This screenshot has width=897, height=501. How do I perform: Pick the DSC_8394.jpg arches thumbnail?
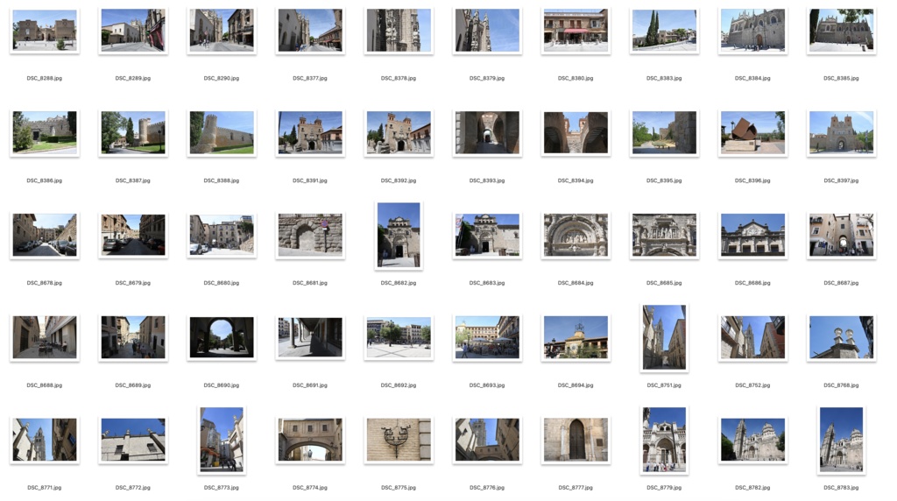pos(576,132)
